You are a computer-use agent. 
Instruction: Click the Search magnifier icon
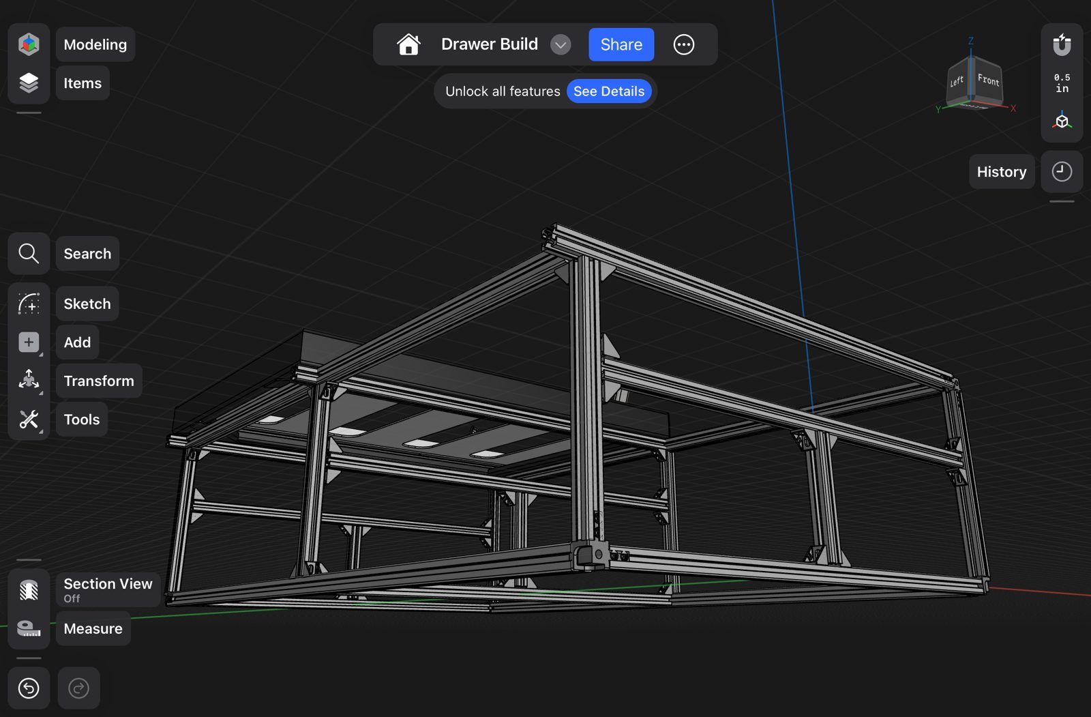click(29, 253)
